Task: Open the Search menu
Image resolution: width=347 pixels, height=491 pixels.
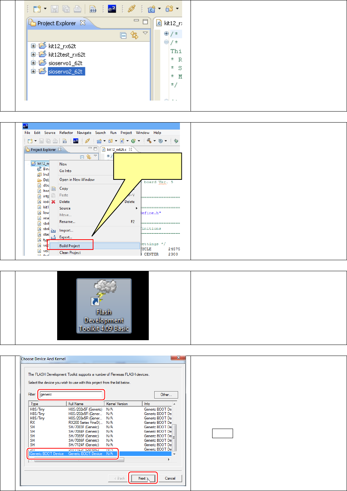Action: click(100, 132)
